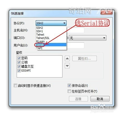Image resolution: width=121 pixels, height=116 pixels.
Task: Pick Telnet from the protocol options
Action: [51, 35]
